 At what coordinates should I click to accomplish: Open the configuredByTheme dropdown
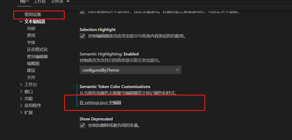(130, 70)
